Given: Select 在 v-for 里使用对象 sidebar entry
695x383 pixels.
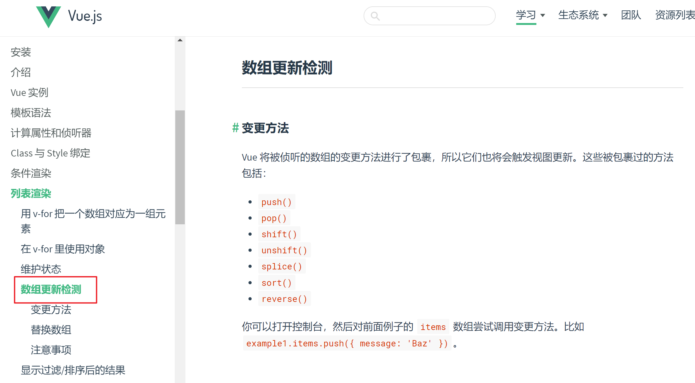Looking at the screenshot, I should [63, 249].
